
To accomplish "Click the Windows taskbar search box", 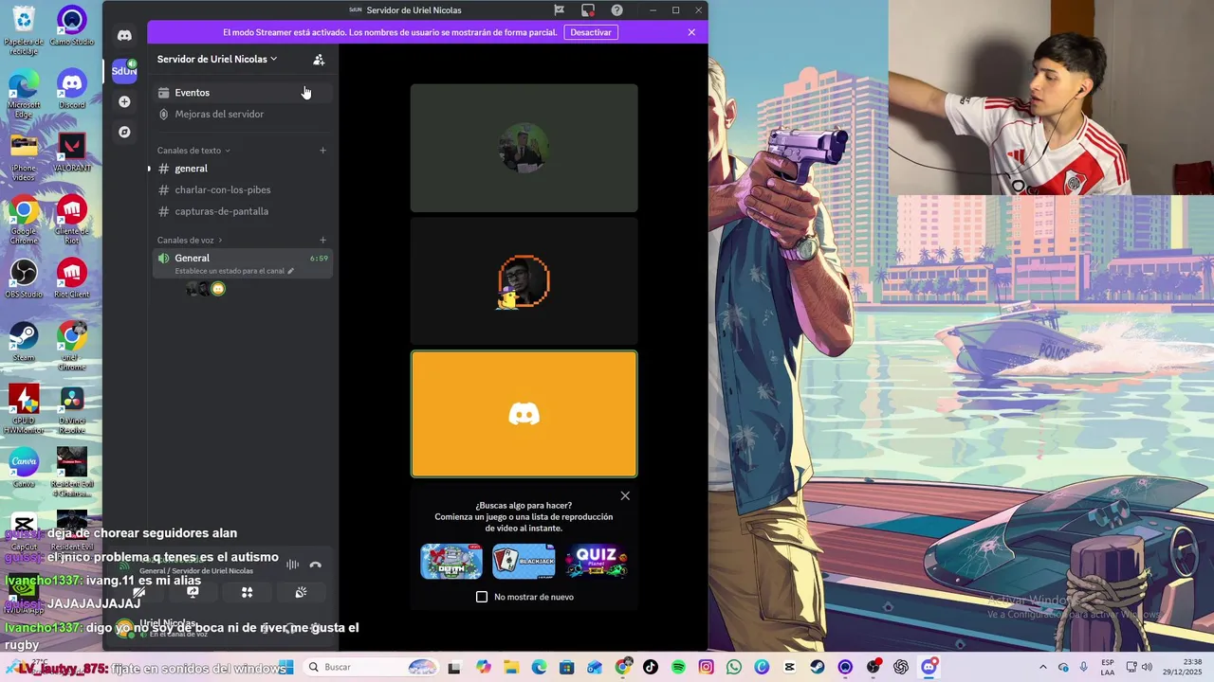I will tap(371, 667).
